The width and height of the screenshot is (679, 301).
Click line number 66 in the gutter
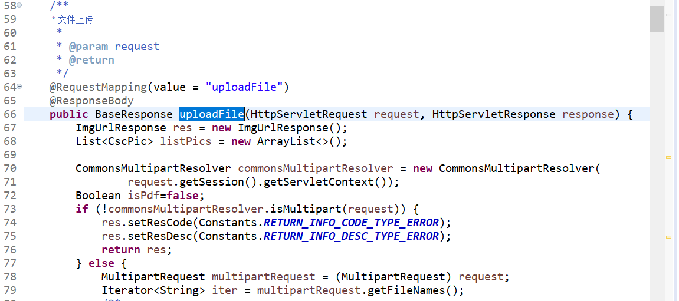10,114
